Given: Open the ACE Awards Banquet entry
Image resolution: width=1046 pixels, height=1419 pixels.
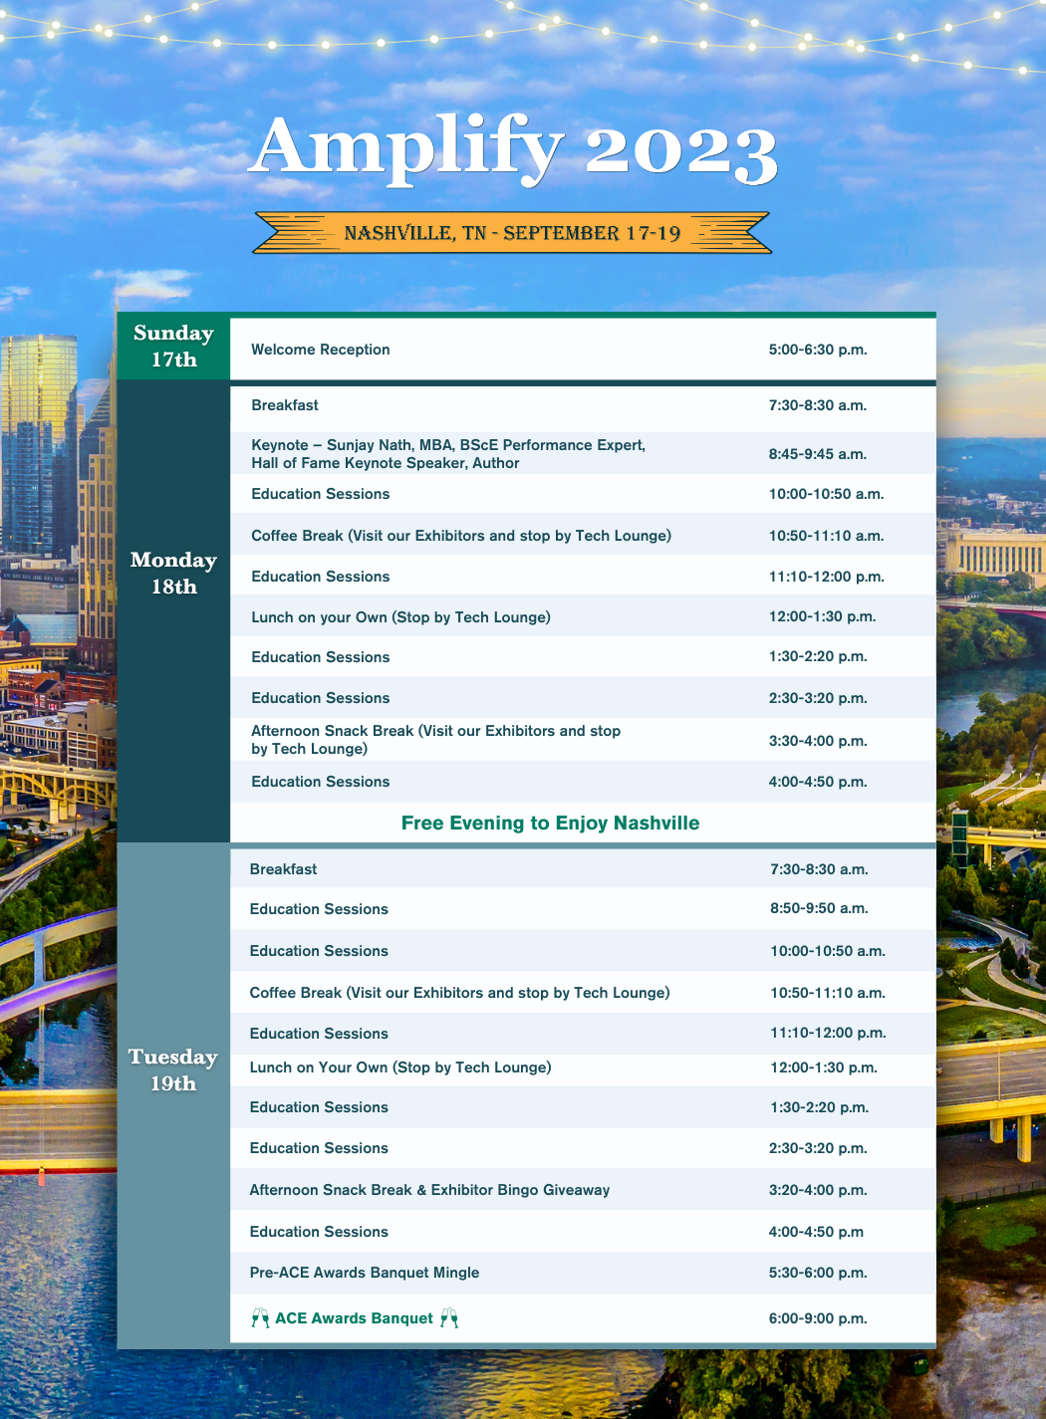Looking at the screenshot, I should (354, 1318).
